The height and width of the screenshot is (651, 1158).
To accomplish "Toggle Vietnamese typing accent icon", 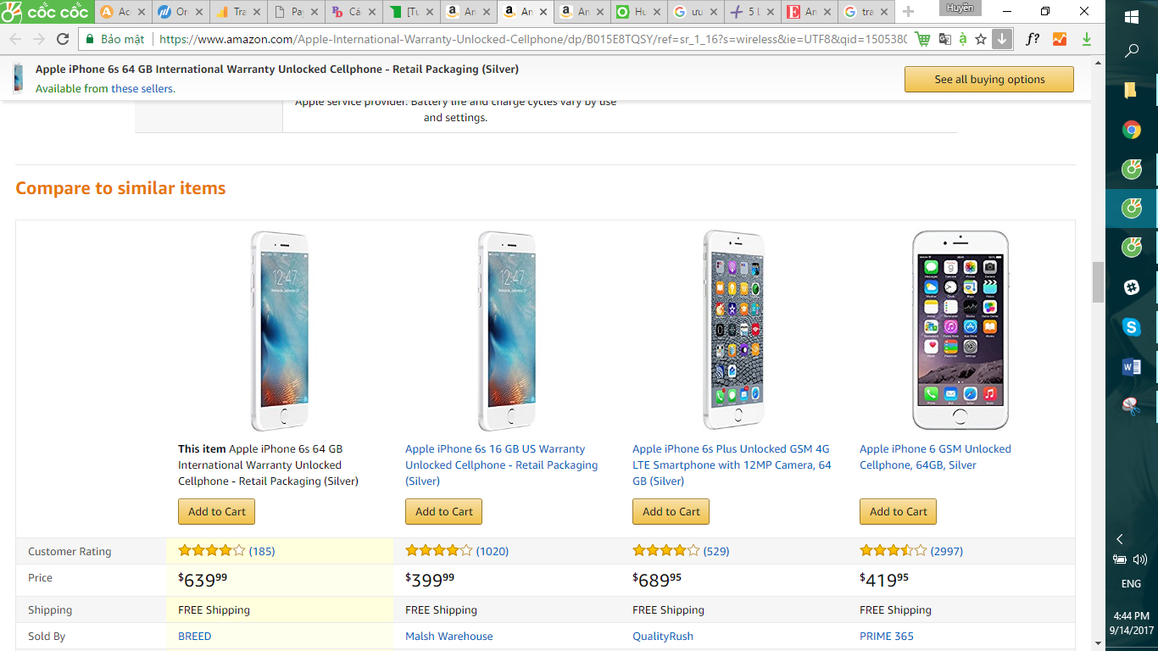I will coord(962,39).
